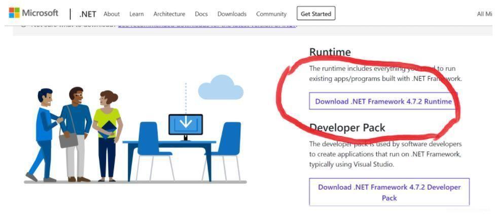Go to the Architecture nav item
This screenshot has height=223, width=495.
(169, 14)
